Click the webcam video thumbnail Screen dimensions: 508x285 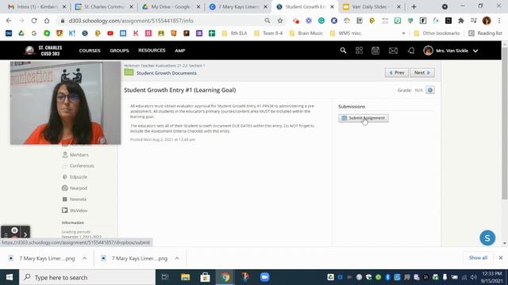[65, 103]
